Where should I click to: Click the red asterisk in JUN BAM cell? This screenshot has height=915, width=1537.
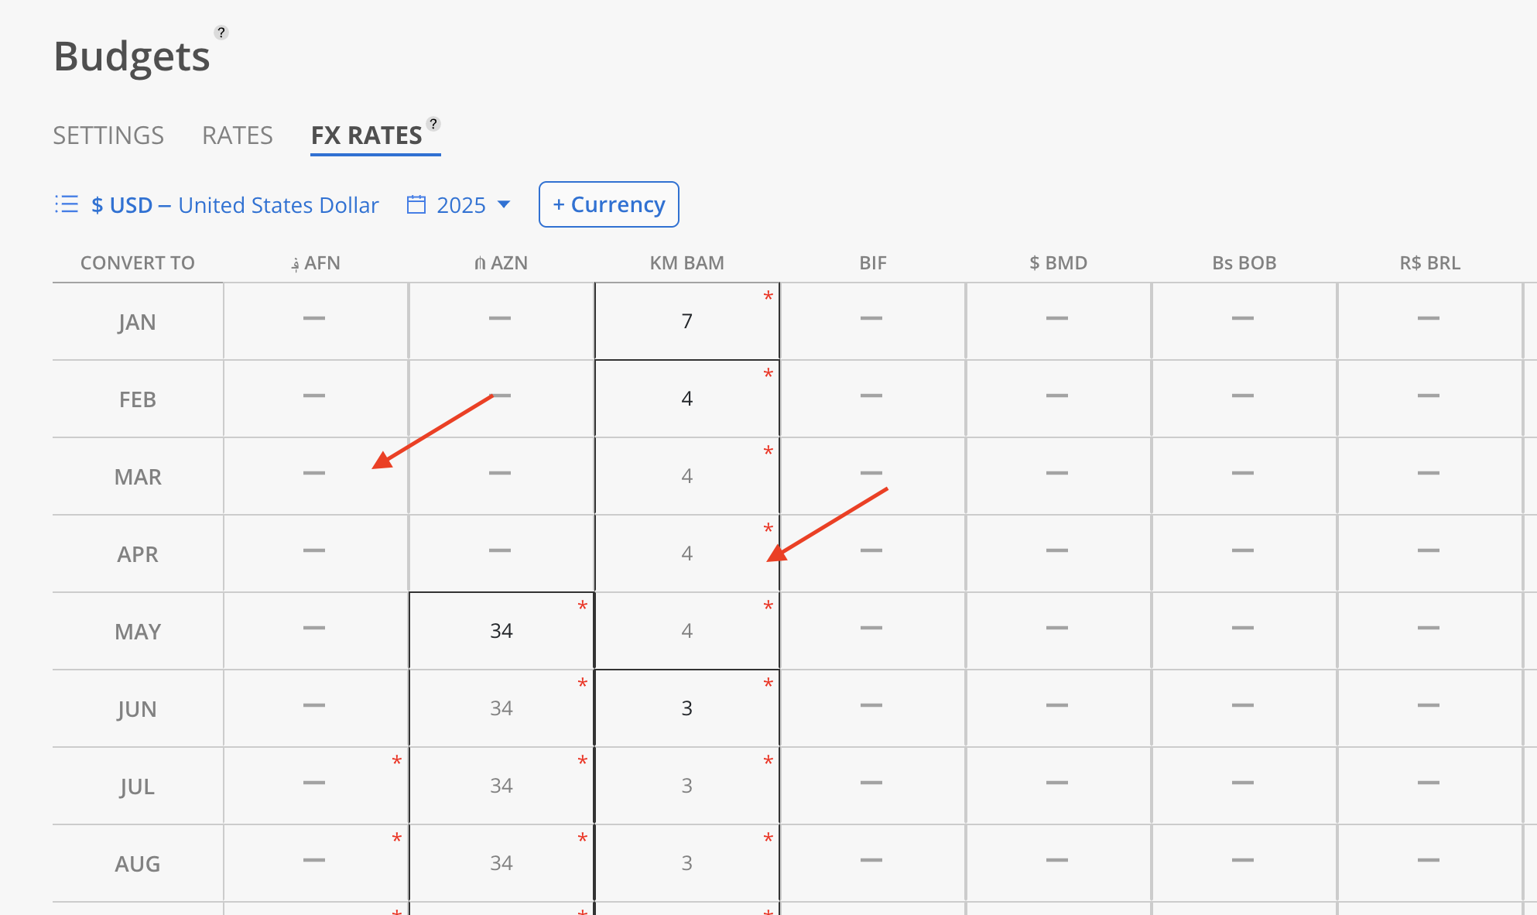(x=768, y=684)
